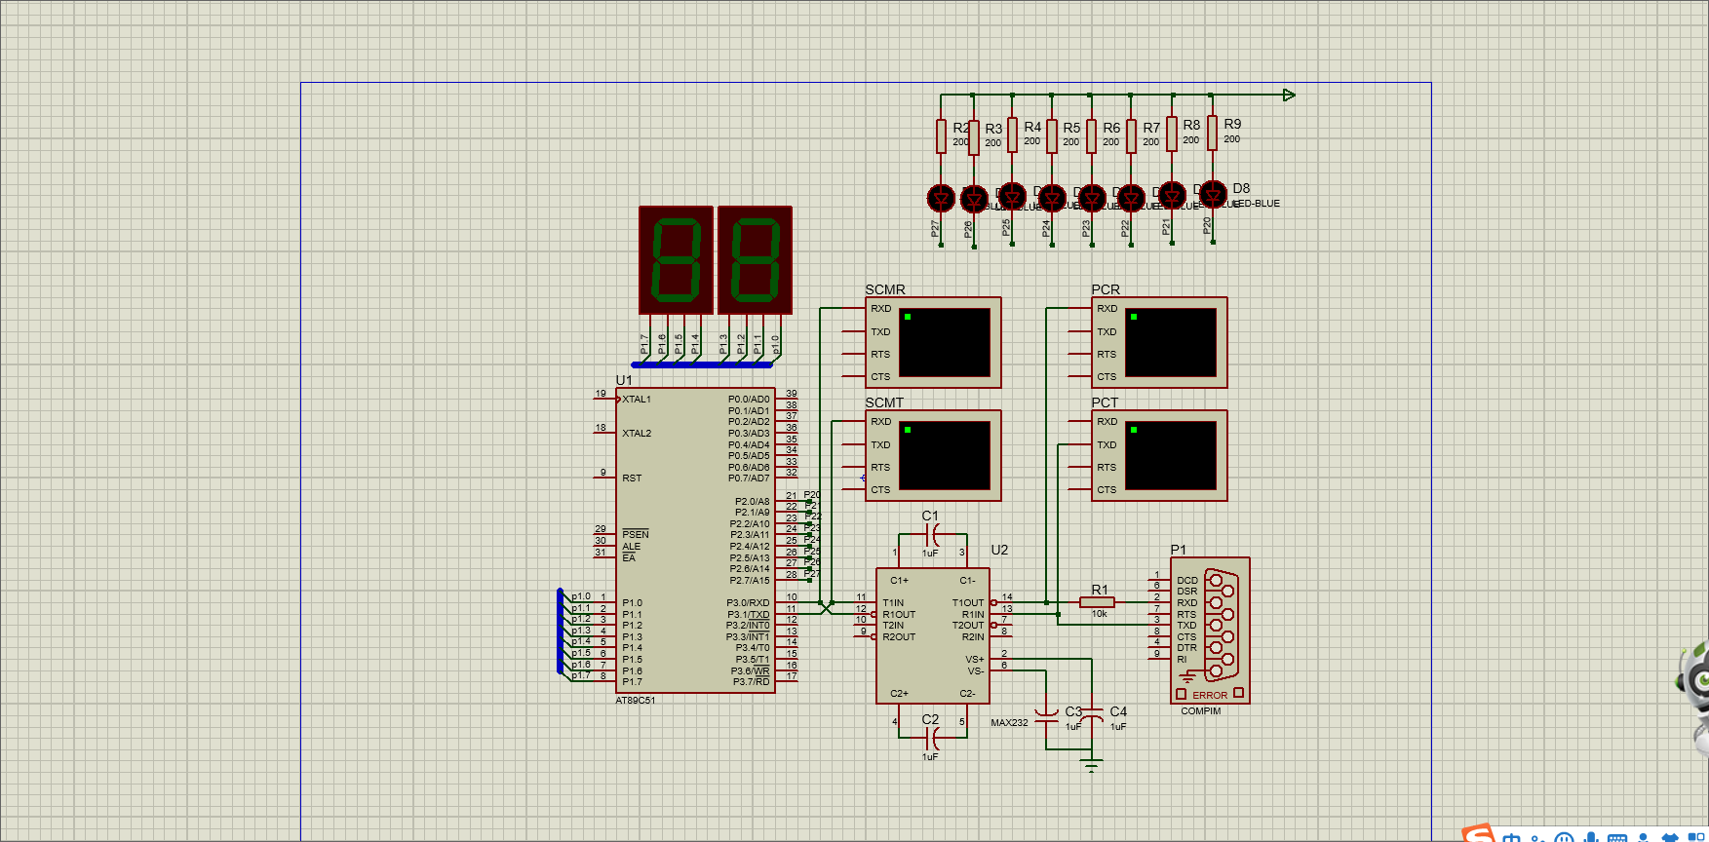Click the SCMR terminal name label

(885, 289)
